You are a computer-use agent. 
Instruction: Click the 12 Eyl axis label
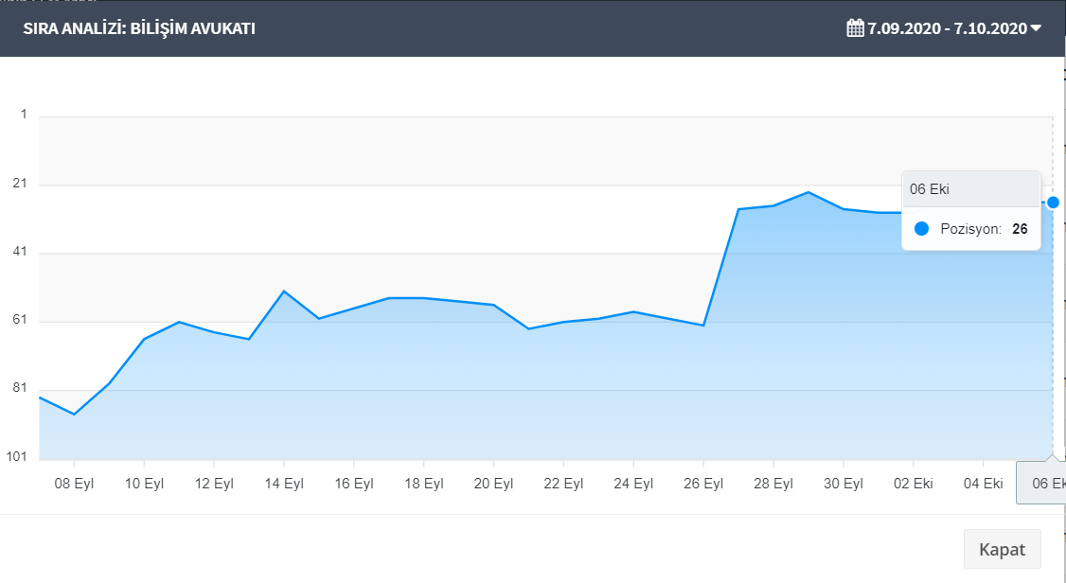[214, 484]
